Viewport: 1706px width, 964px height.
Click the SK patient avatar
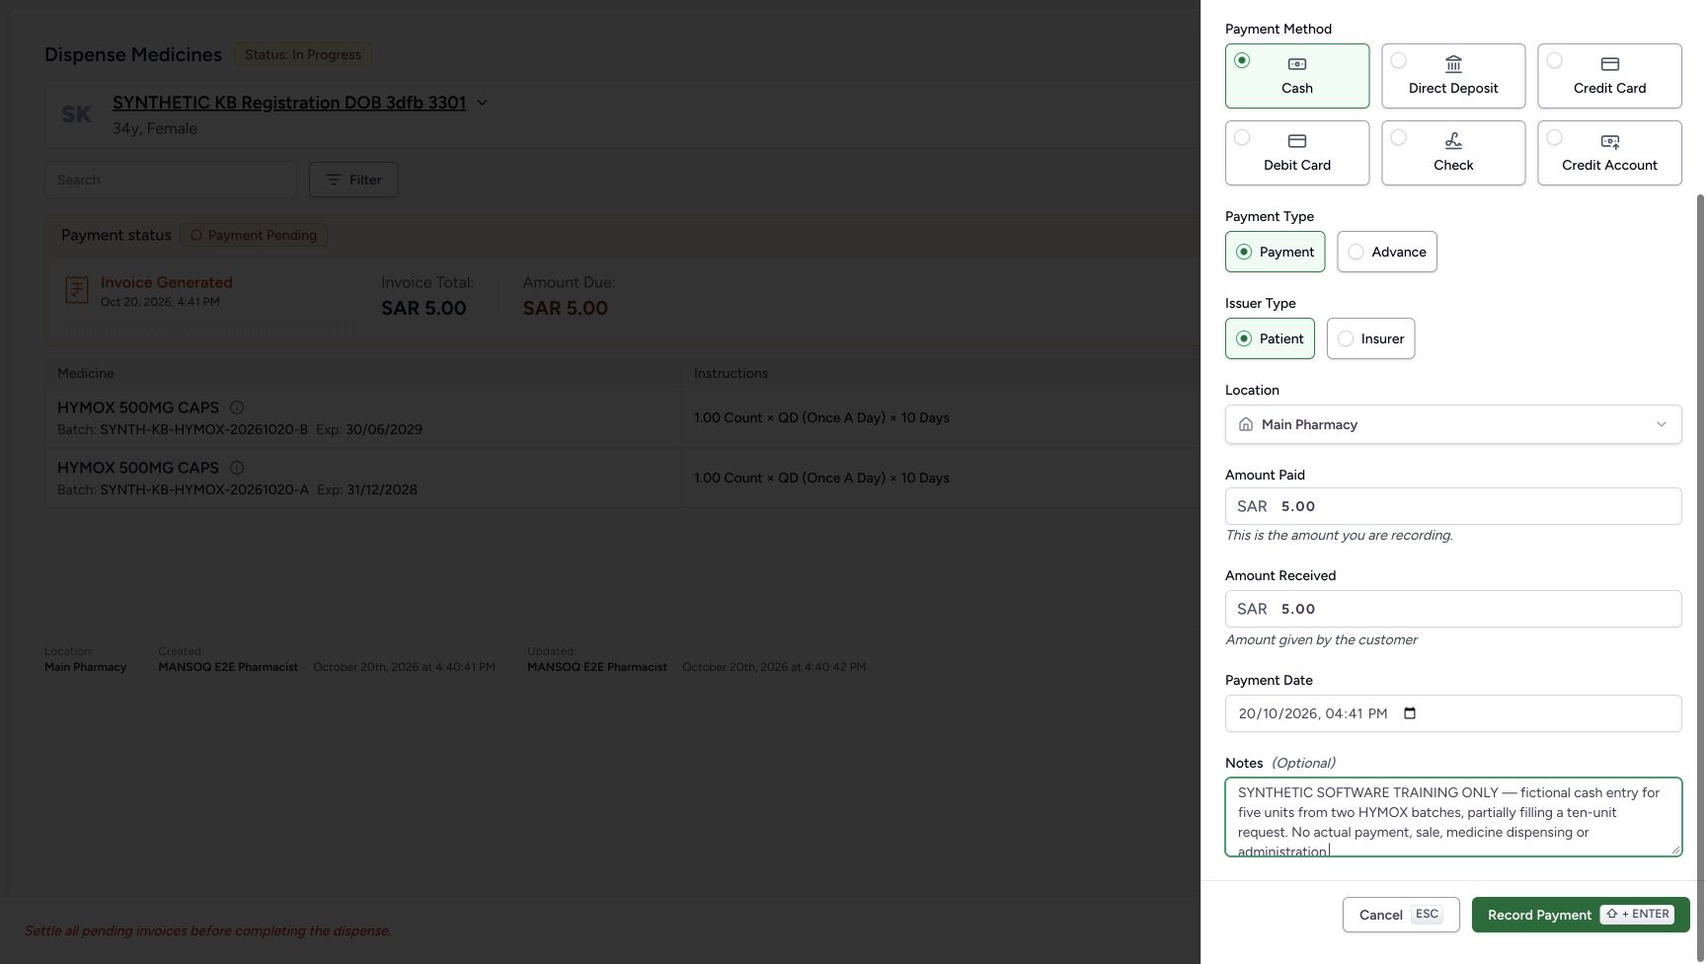(x=76, y=114)
